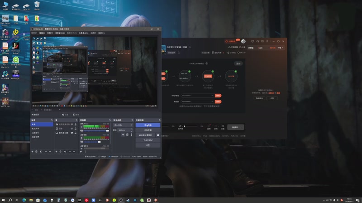
Task: Adjust desktop audio volume slider
Action: (x=96, y=142)
